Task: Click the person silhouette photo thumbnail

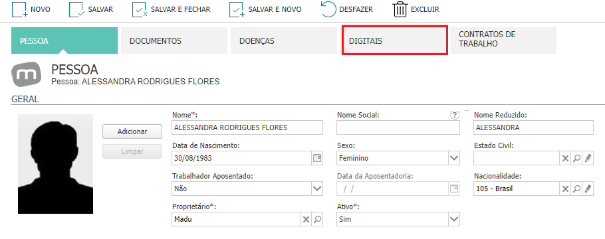Action: pos(56,164)
